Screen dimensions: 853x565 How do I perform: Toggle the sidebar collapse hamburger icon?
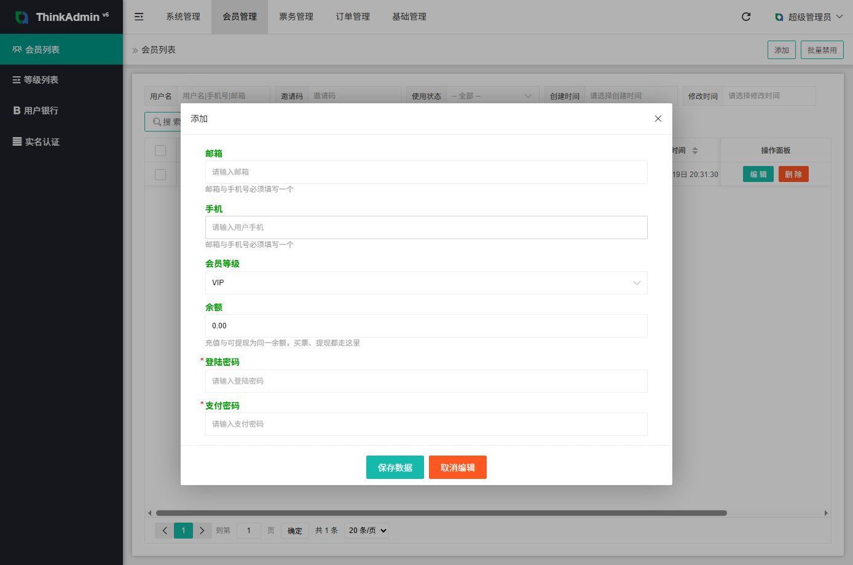click(139, 17)
